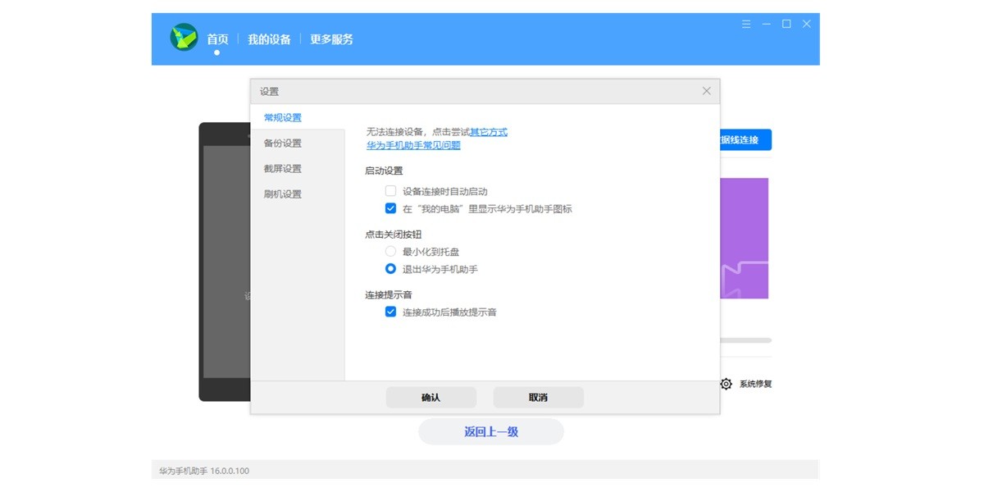This screenshot has width=984, height=492.
Task: Open 更多服务
Action: (x=331, y=38)
